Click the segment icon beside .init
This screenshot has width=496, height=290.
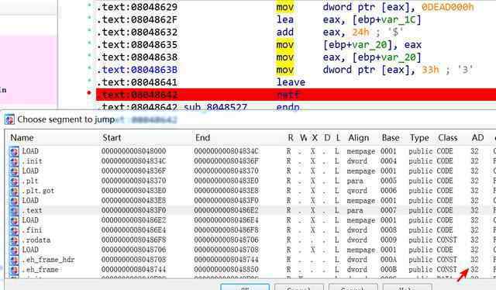pos(14,161)
